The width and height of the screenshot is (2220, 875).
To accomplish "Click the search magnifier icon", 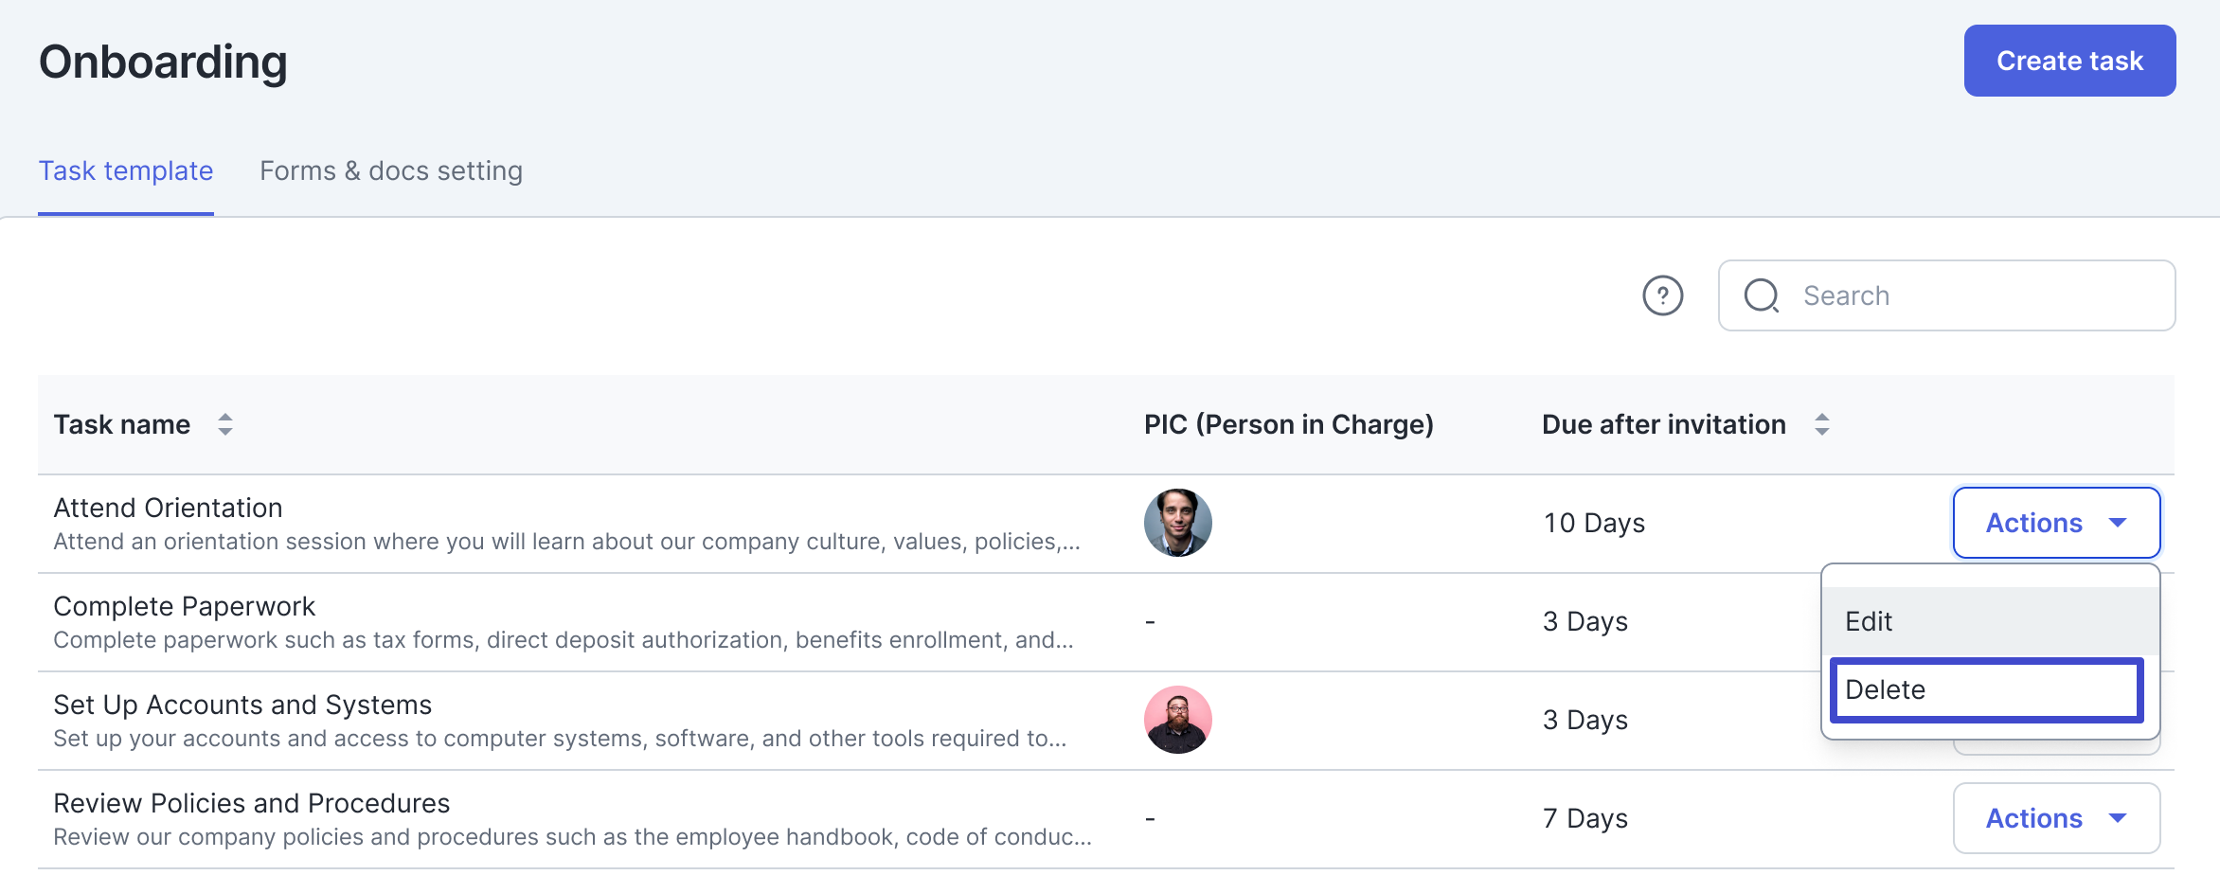I will pos(1761,295).
